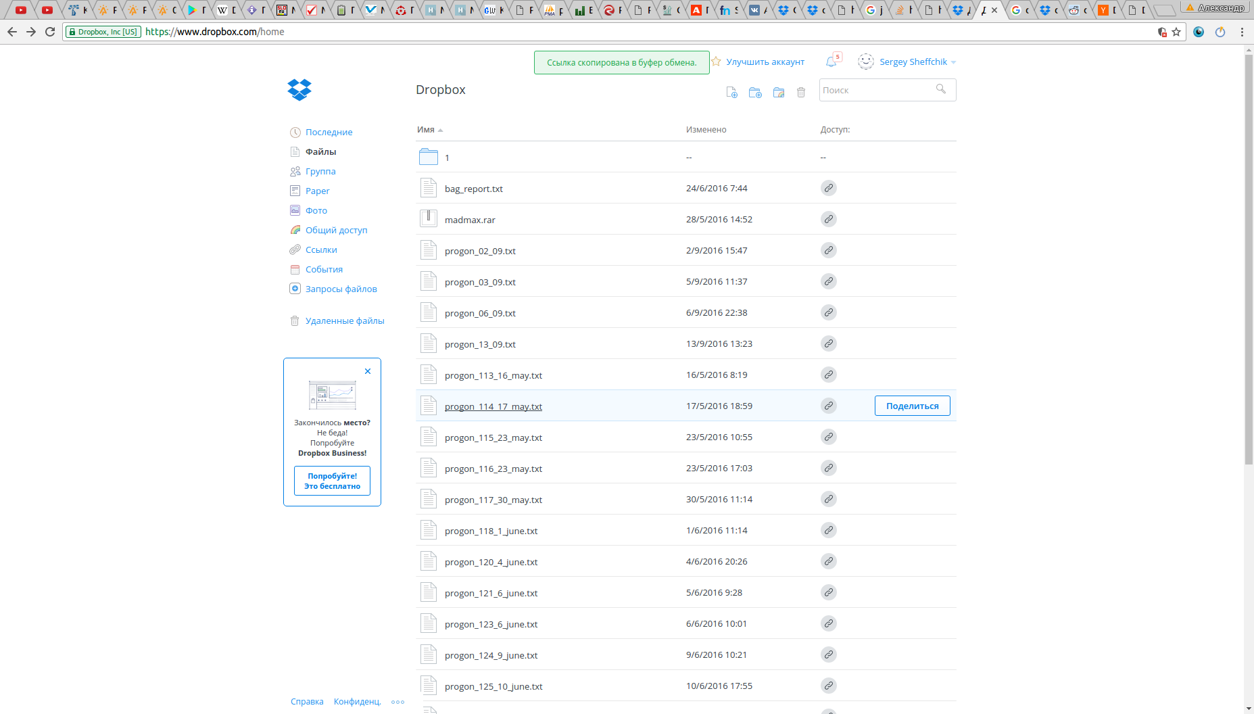This screenshot has height=714, width=1254.
Task: Open file progon_118_1_june.txt
Action: (x=491, y=531)
